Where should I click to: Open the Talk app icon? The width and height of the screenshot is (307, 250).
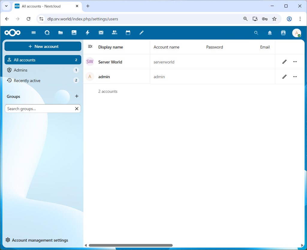click(x=47, y=33)
